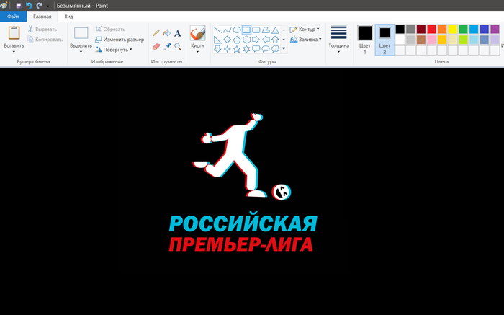Switch to the Вид tab
504x315 pixels.
point(68,17)
